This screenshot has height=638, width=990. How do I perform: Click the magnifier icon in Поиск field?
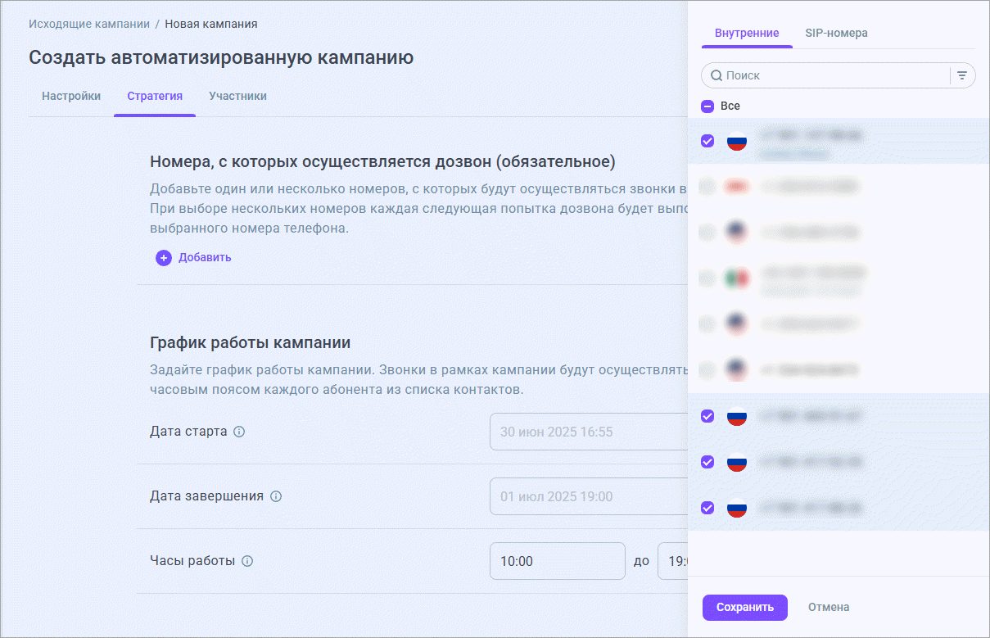(717, 75)
